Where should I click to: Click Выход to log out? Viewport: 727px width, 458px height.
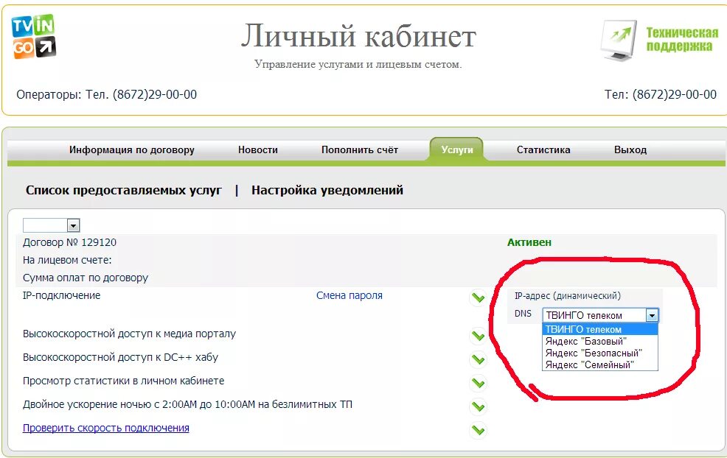[630, 149]
